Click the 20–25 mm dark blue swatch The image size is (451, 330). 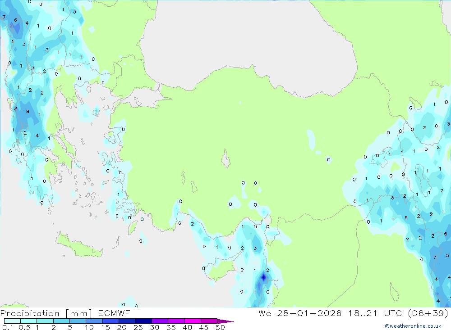point(127,321)
